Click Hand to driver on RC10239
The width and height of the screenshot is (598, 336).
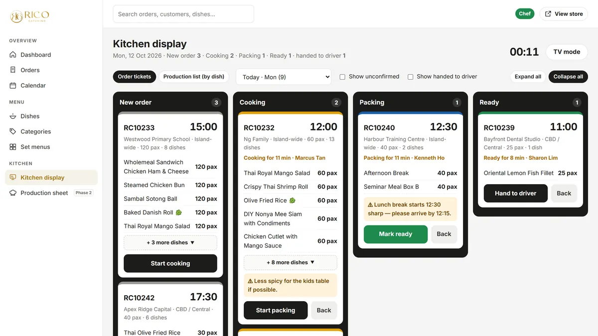click(x=516, y=193)
